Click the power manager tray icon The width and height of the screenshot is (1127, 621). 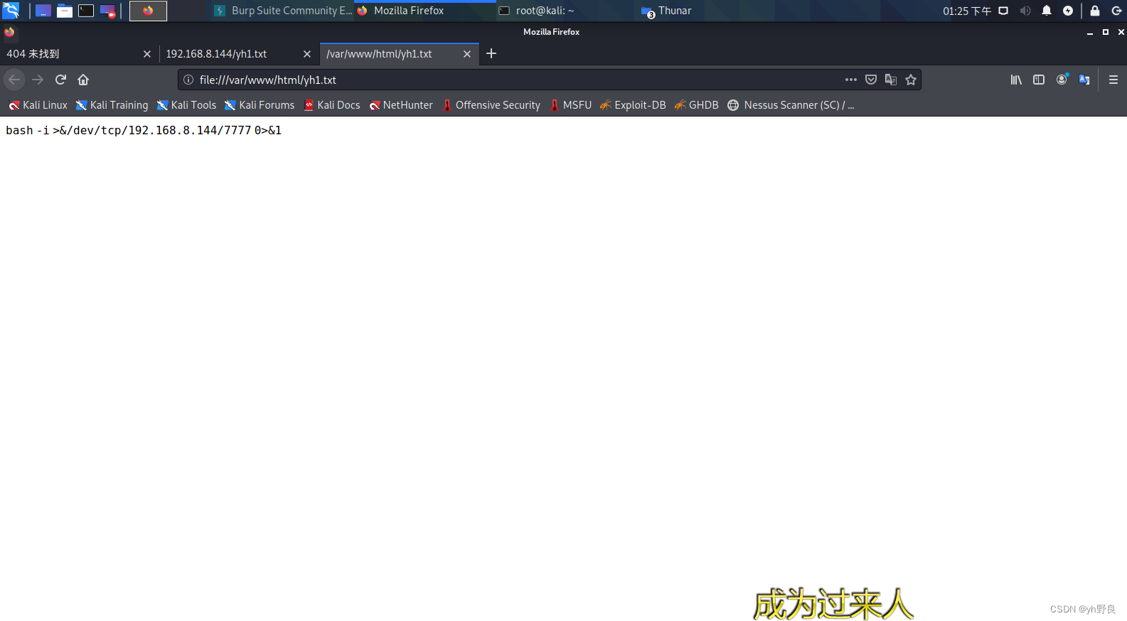click(x=1068, y=11)
